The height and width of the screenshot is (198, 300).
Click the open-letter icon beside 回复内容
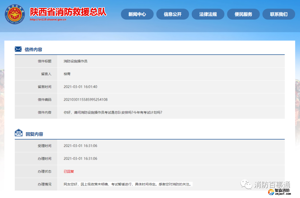tap(19, 133)
